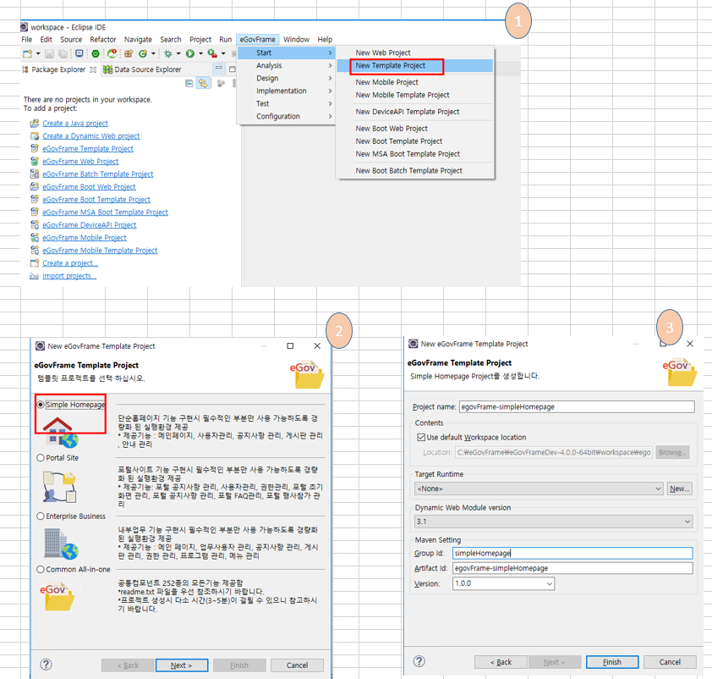Image resolution: width=712 pixels, height=679 pixels.
Task: Click the Portal Site illustration thumbnail
Action: [59, 487]
